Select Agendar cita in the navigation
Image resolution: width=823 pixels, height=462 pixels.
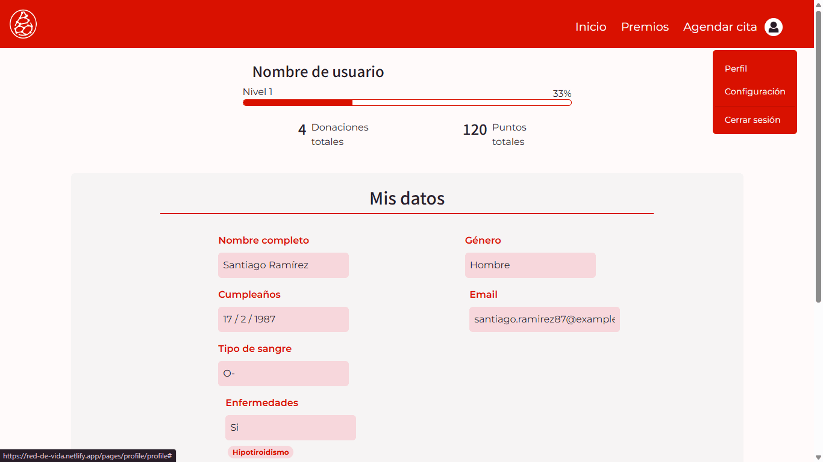[x=719, y=27]
